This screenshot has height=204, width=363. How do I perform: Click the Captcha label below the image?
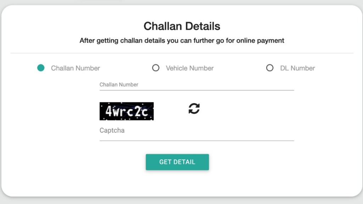coord(112,130)
